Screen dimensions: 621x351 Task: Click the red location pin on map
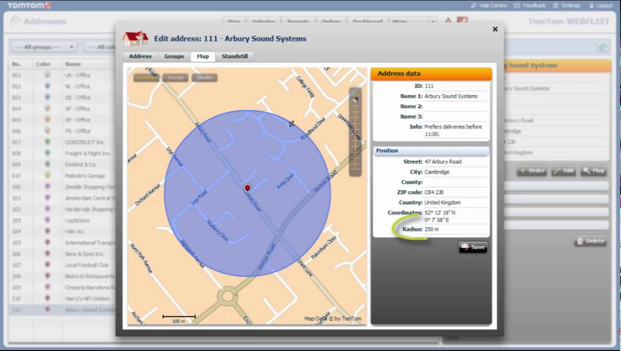click(247, 188)
